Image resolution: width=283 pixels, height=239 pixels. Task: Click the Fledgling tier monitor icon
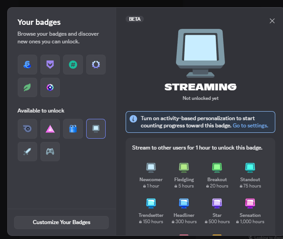point(184,168)
